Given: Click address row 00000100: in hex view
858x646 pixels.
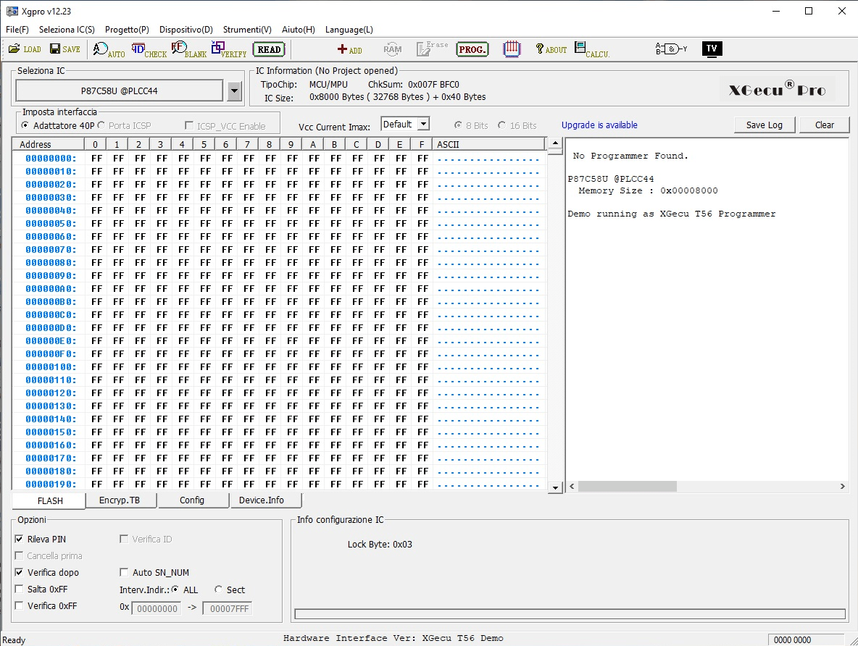Looking at the screenshot, I should (x=50, y=367).
